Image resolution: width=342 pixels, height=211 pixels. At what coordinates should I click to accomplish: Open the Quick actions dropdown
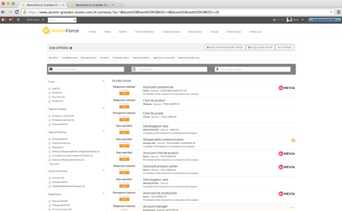(35, 20)
